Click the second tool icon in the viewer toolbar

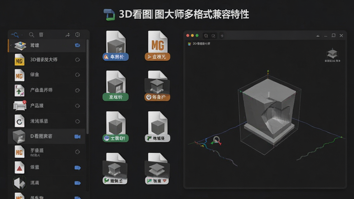[x=213, y=36]
